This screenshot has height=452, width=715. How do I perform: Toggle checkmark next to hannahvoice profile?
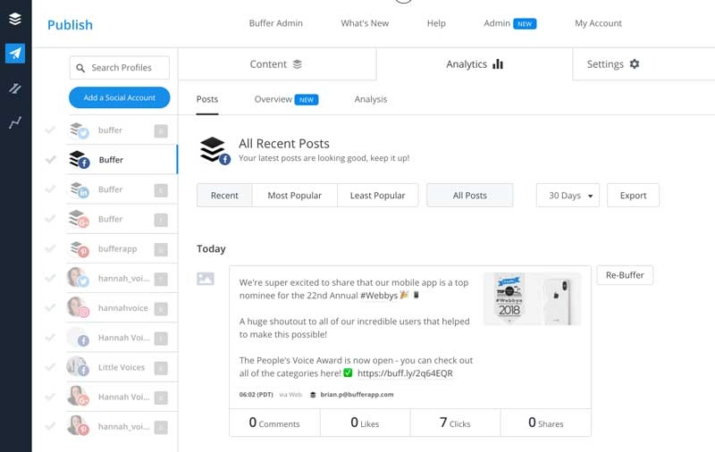[x=50, y=308]
